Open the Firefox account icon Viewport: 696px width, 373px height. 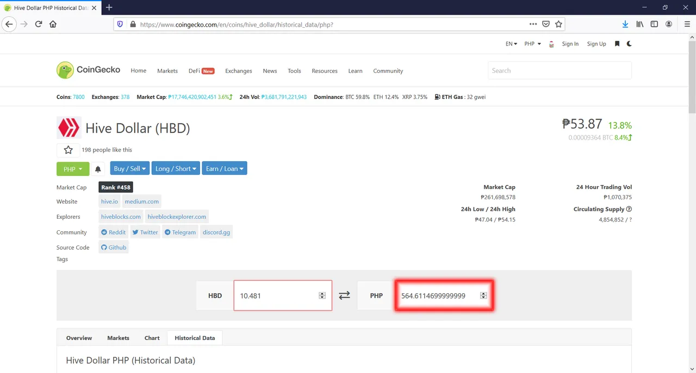pyautogui.click(x=669, y=24)
